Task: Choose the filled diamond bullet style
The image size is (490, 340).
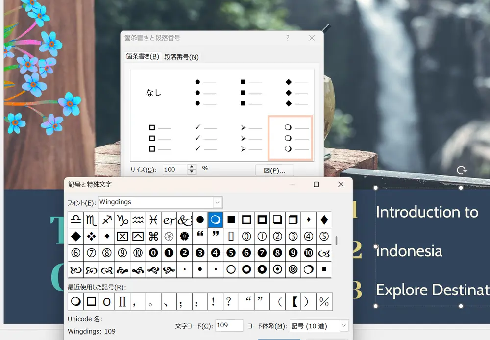Action: (x=296, y=93)
